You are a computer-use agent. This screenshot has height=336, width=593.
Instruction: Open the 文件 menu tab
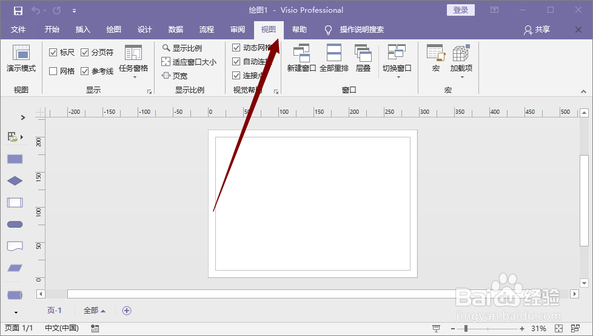click(18, 30)
